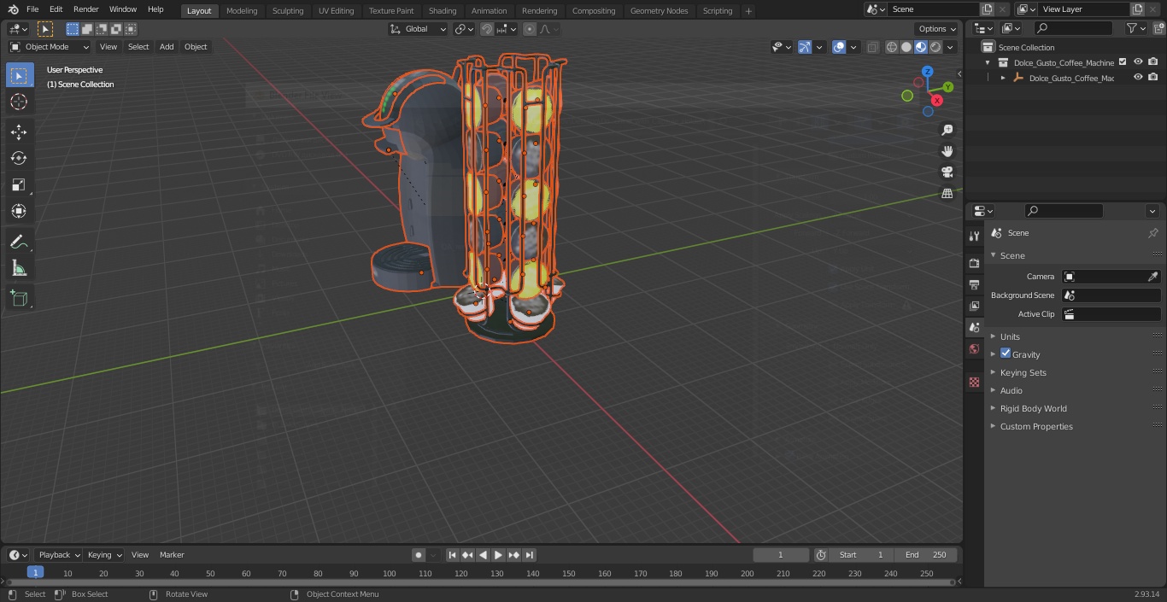Open the Edit menu
The height and width of the screenshot is (602, 1167).
click(x=56, y=9)
